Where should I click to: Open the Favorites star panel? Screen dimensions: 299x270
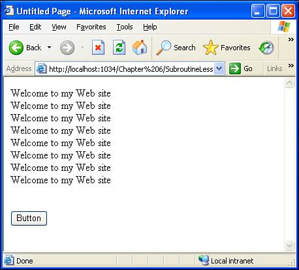coord(210,48)
